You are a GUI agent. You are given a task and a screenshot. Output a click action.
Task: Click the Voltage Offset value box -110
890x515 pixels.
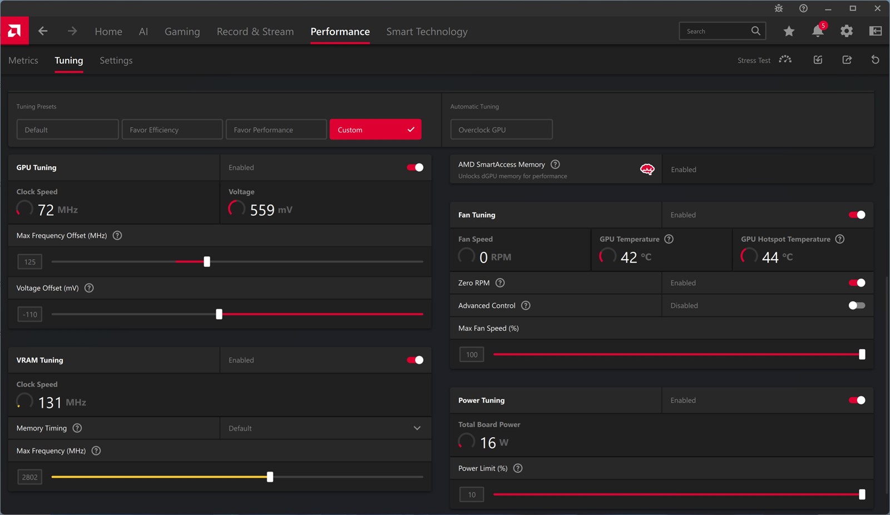(30, 314)
